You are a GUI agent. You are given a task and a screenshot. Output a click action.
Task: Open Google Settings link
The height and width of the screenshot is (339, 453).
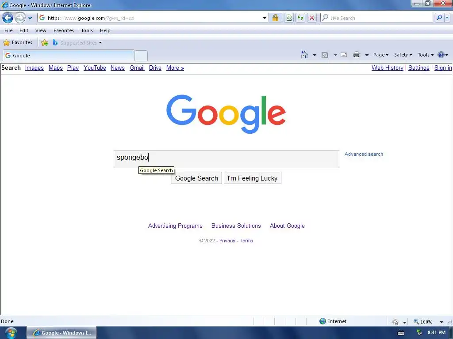pos(418,68)
